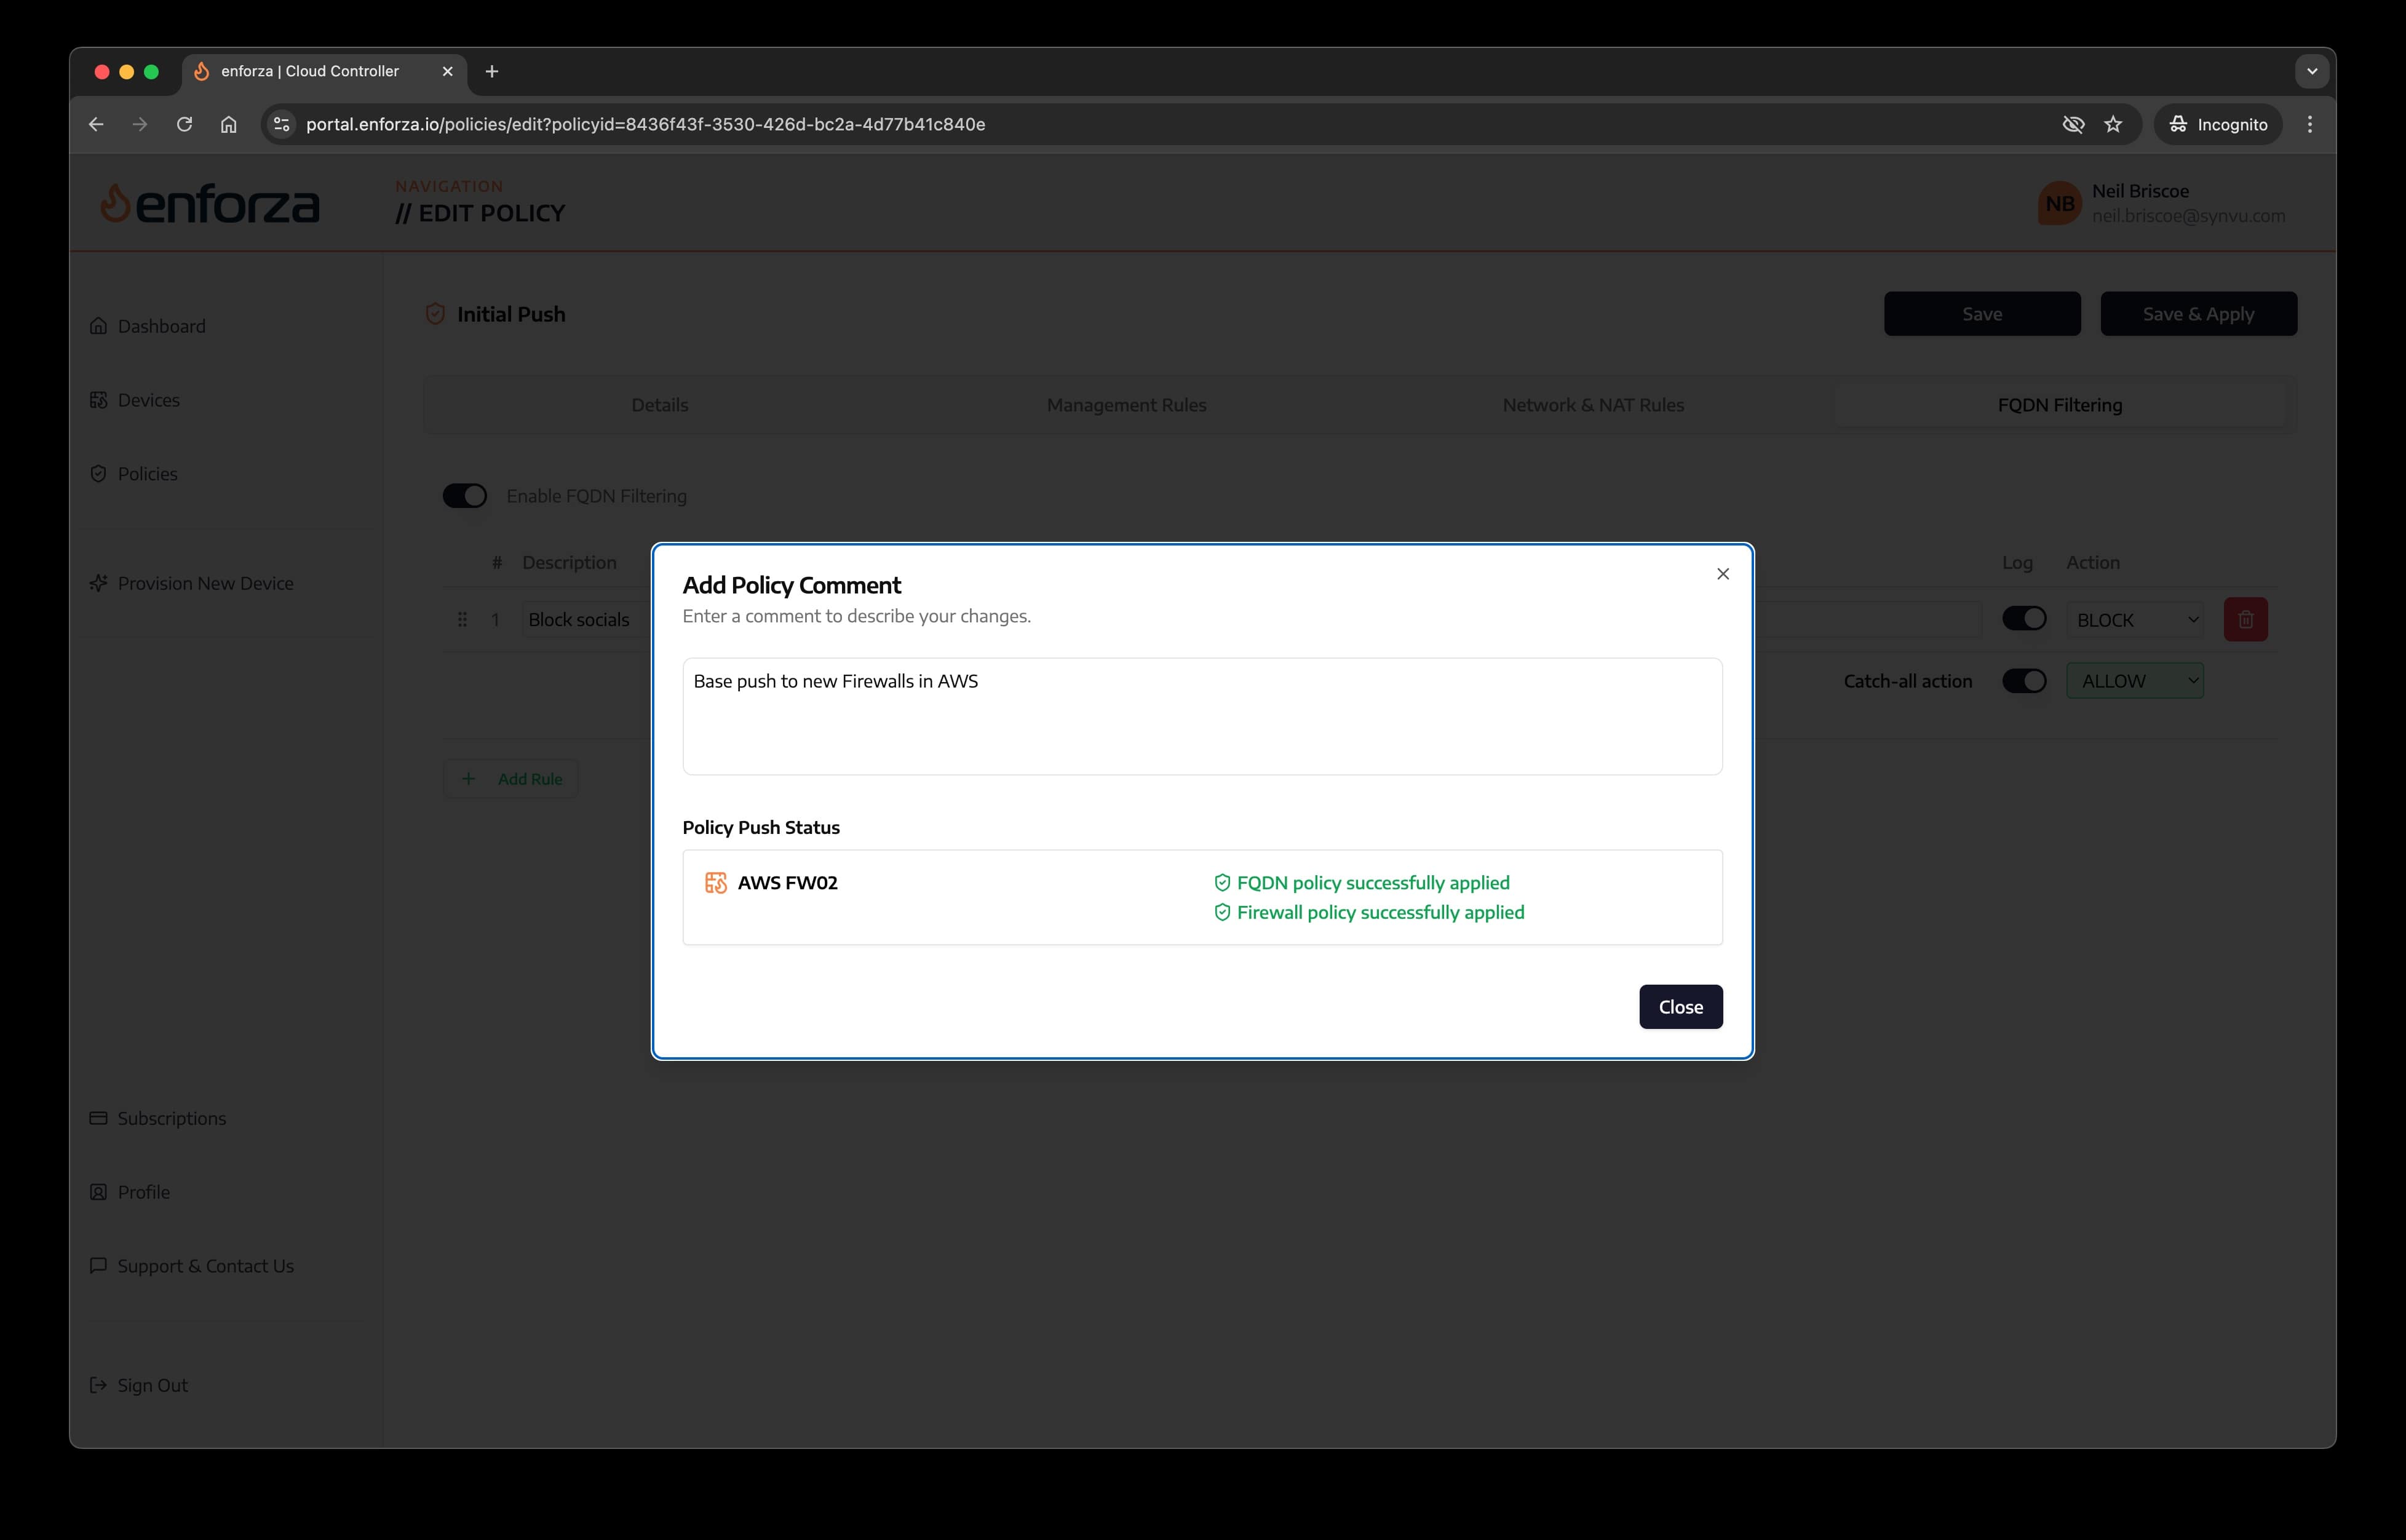Select 'FQDN policy successfully applied' text
2406x1540 pixels.
pos(1373,883)
